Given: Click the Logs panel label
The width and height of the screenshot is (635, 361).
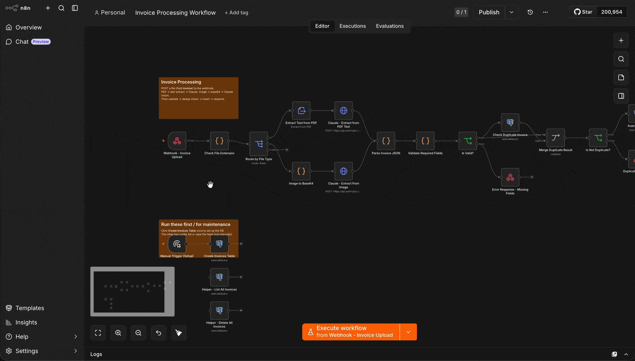Looking at the screenshot, I should click(x=96, y=354).
